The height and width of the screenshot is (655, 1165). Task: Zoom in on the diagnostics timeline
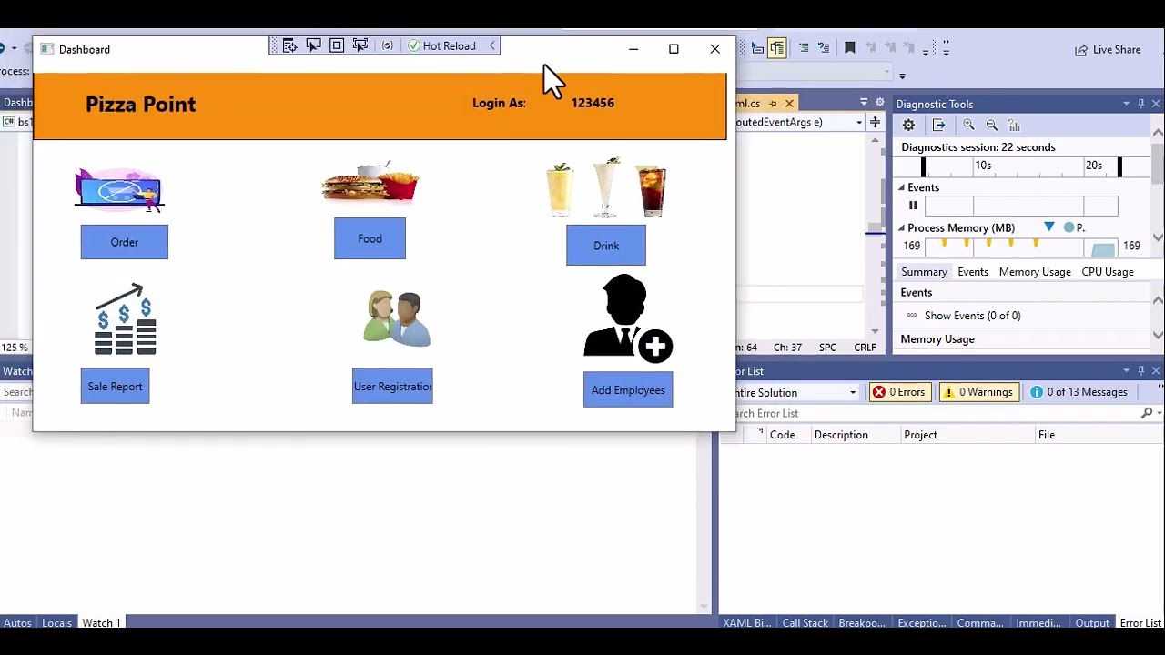[x=968, y=126]
